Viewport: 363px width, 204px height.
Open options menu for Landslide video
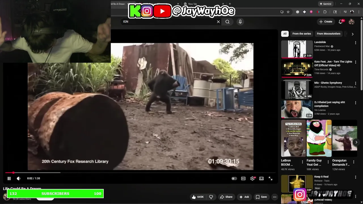(355, 43)
